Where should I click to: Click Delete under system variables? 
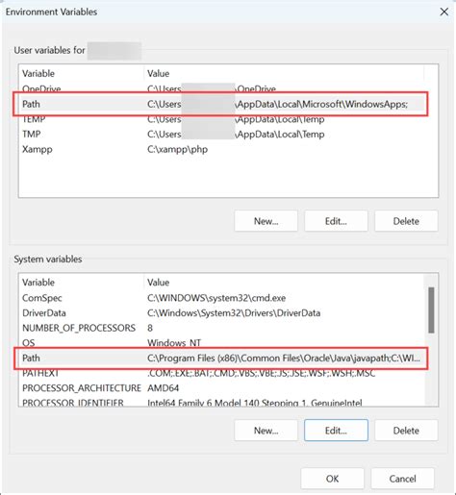coord(406,431)
